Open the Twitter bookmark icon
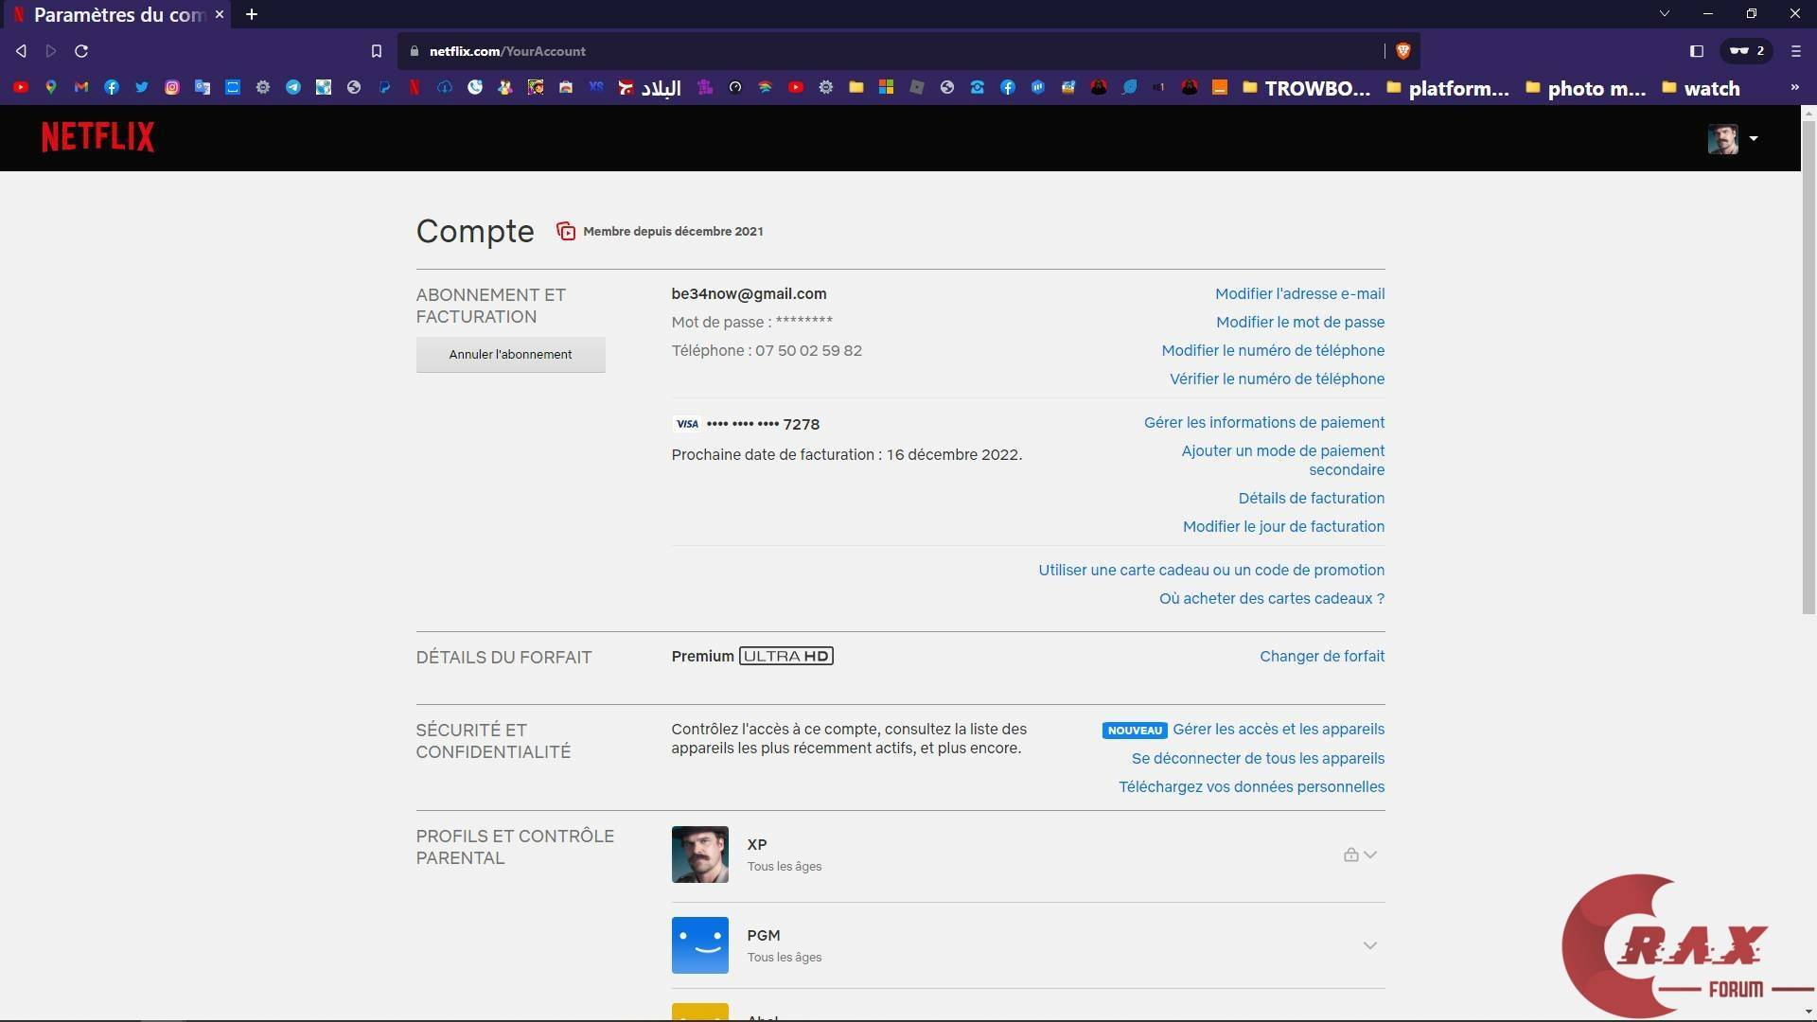 click(x=142, y=87)
